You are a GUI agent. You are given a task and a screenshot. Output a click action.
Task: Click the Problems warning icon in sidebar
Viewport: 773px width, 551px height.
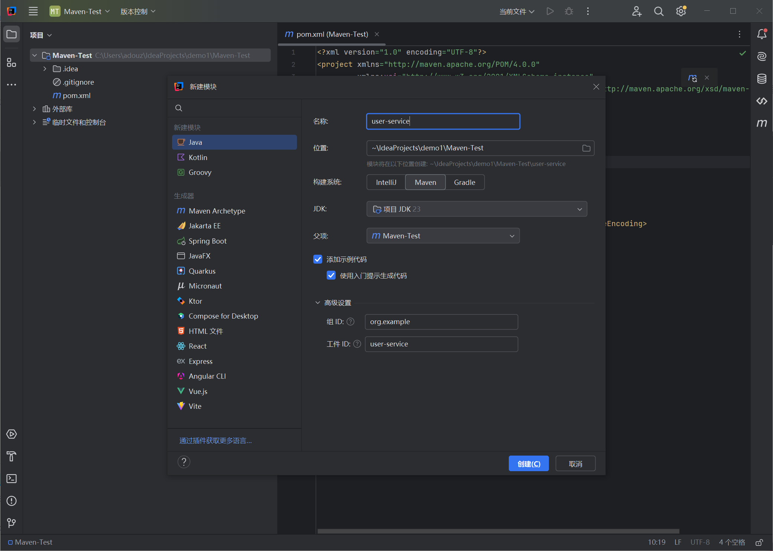pyautogui.click(x=12, y=501)
